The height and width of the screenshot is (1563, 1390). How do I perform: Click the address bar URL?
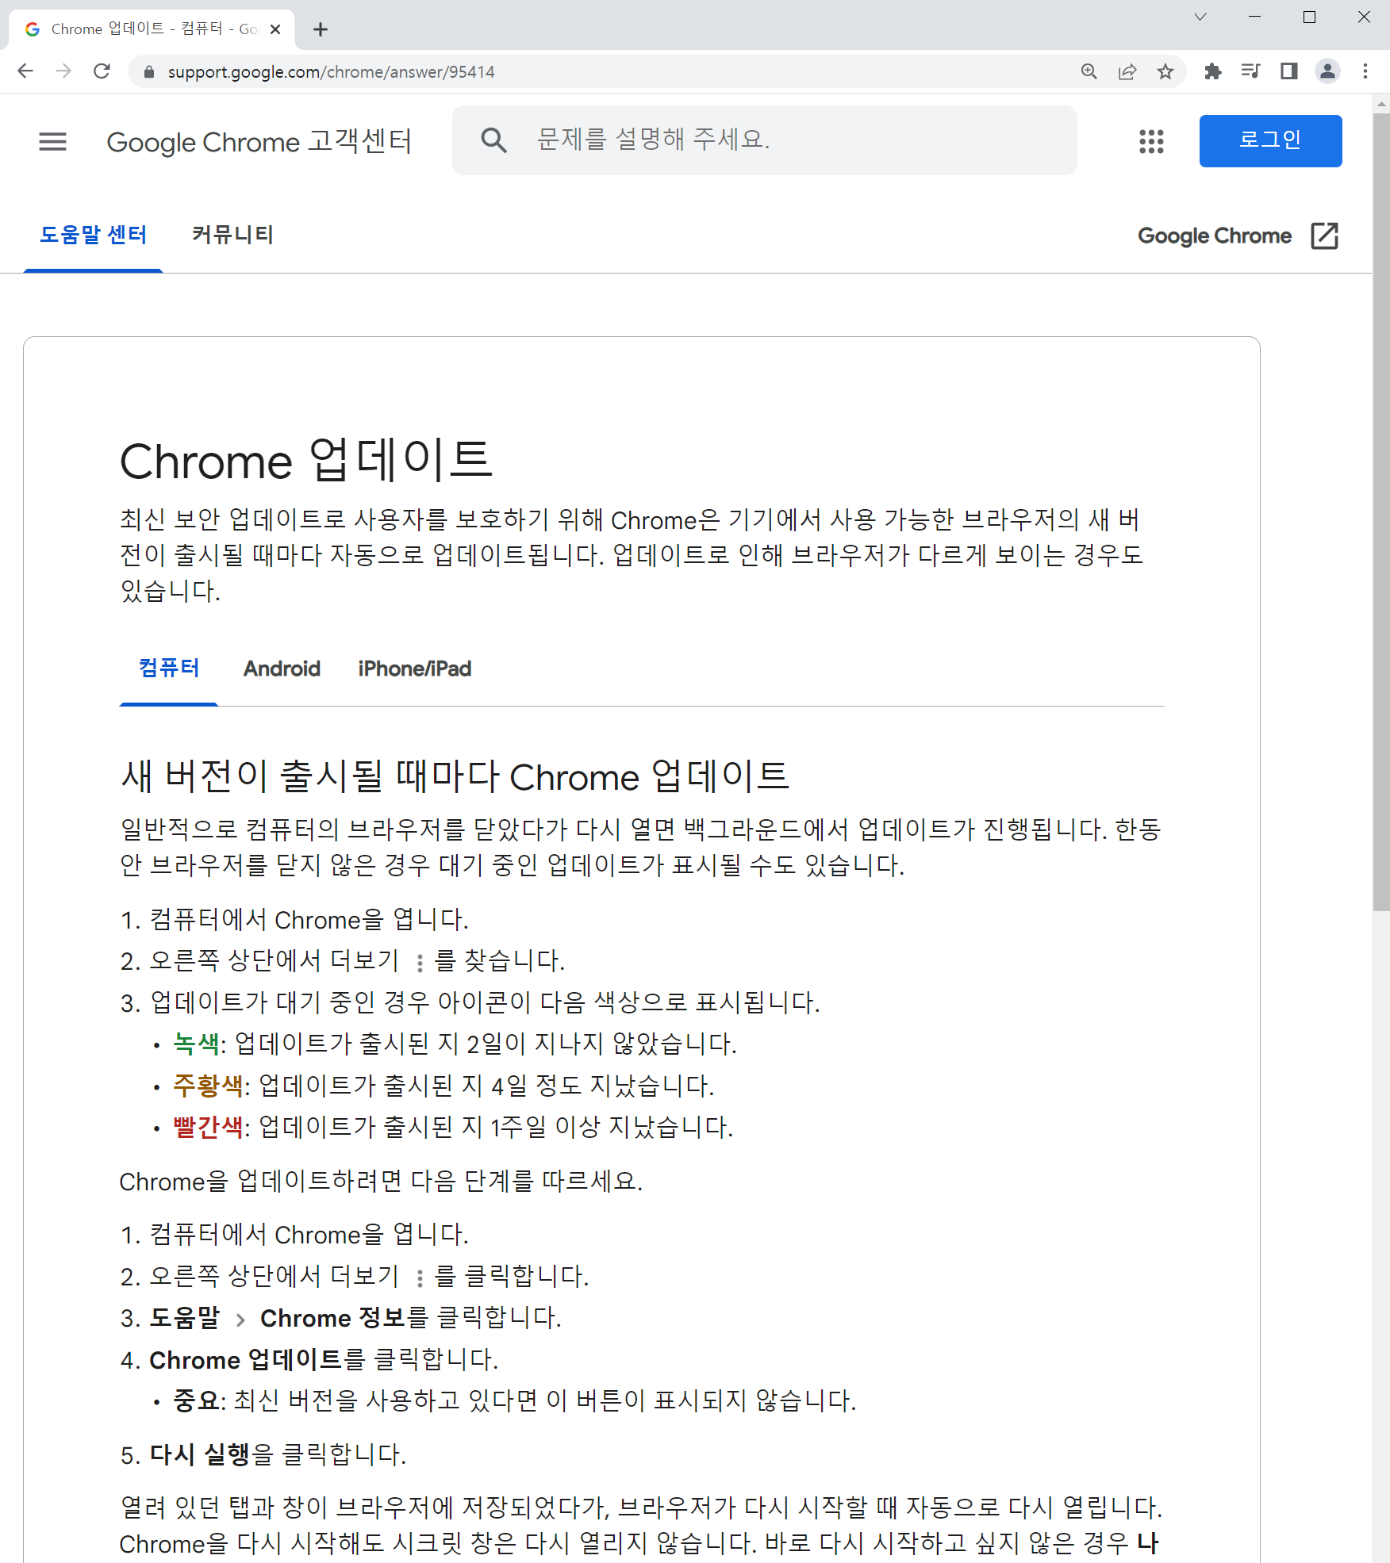point(331,72)
